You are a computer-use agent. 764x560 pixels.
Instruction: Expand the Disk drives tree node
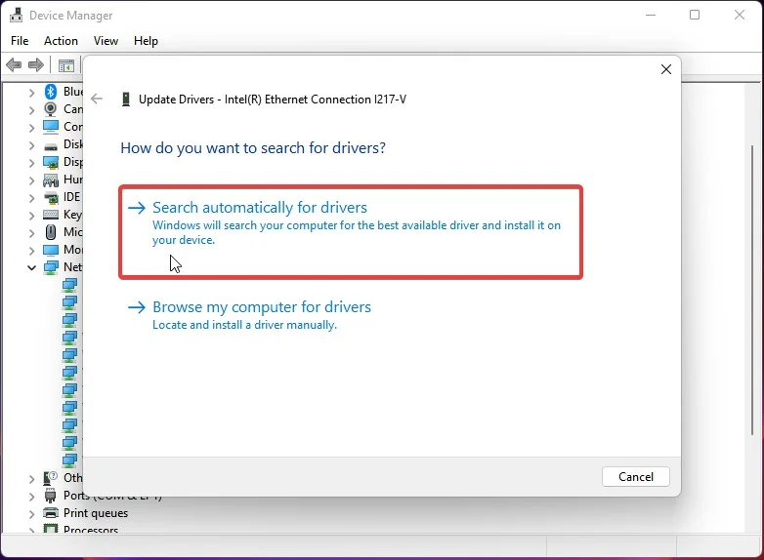pyautogui.click(x=31, y=145)
